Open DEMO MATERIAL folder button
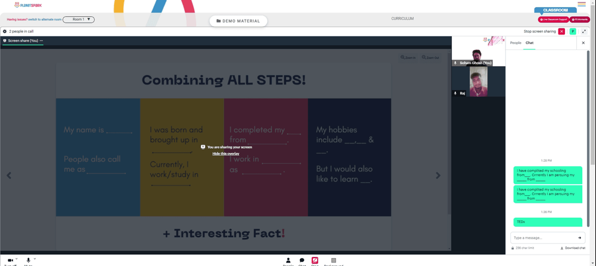Screen dimensions: 596x266 click(x=238, y=21)
